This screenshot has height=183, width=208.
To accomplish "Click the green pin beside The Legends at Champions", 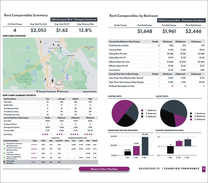I will coord(4,144).
